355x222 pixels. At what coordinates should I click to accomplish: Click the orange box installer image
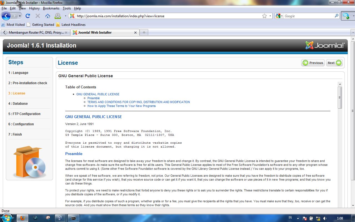tap(30, 162)
